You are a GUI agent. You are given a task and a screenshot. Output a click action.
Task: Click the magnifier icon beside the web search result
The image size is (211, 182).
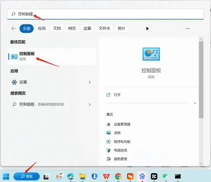coord(14,104)
